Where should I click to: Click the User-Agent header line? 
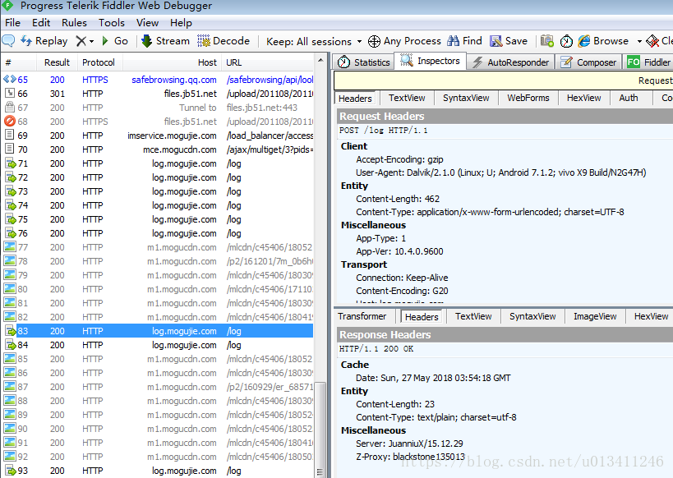tap(501, 172)
